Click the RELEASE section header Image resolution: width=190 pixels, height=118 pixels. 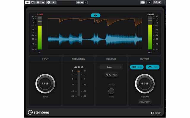tap(111, 59)
